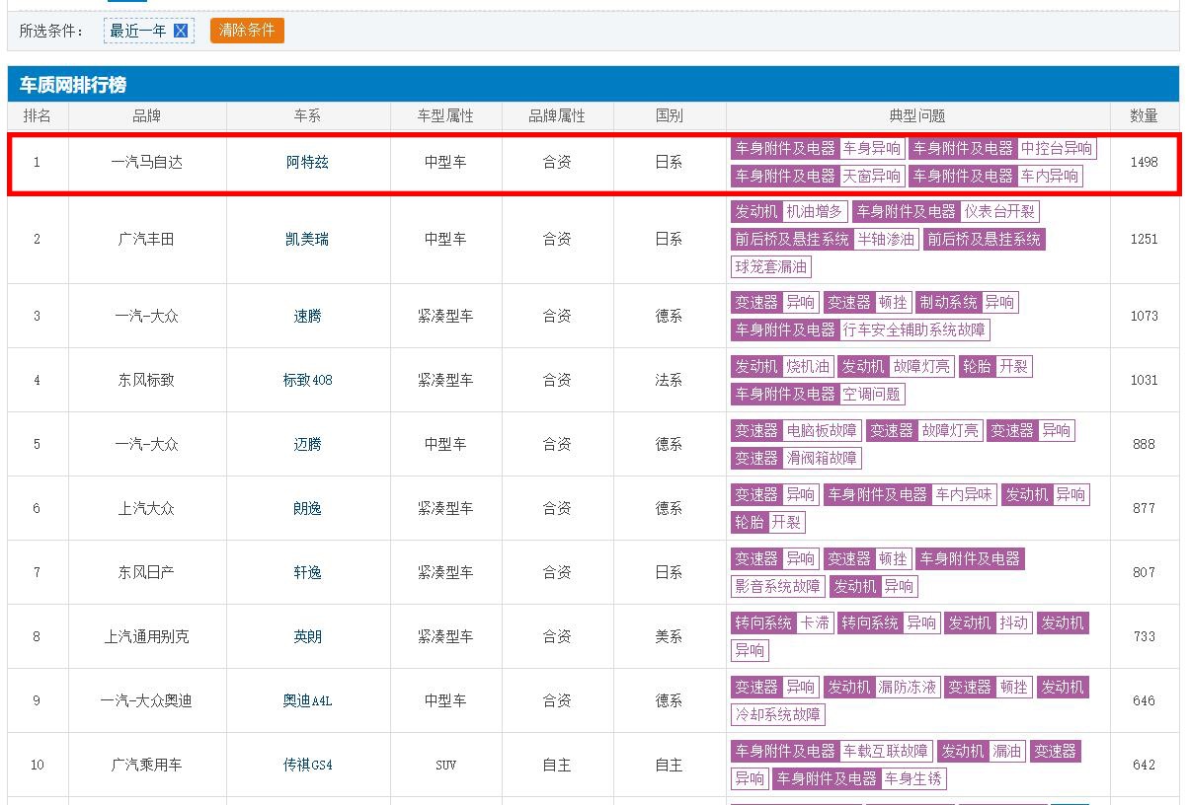1189x805 pixels.
Task: Click the 天窗异响 problem tag
Action: (x=871, y=176)
